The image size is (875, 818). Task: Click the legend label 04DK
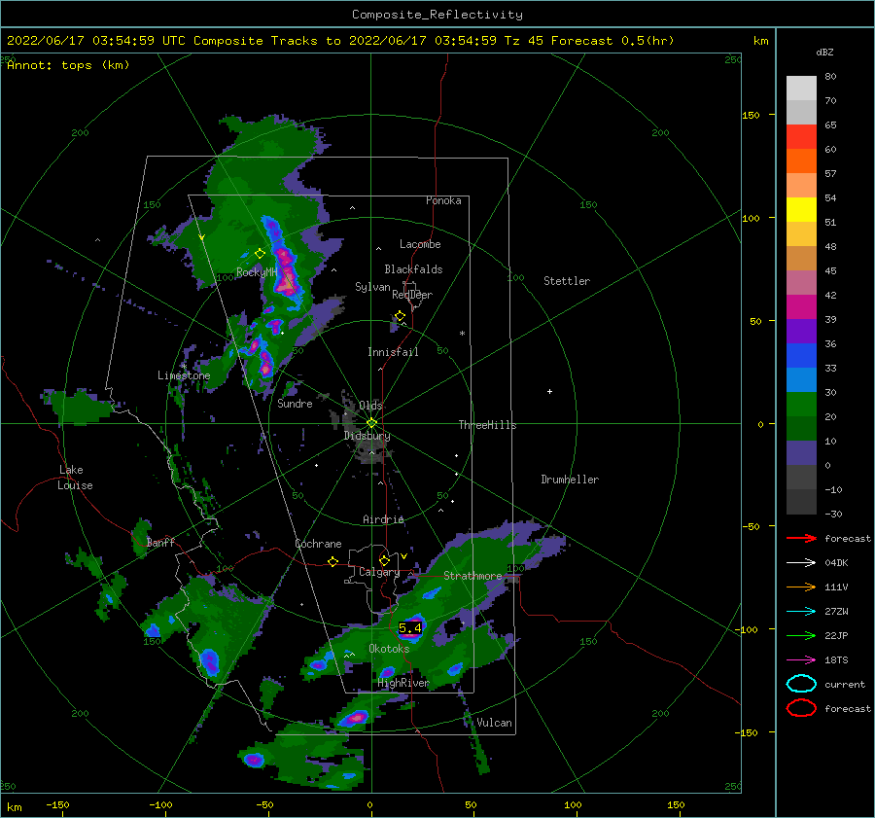[x=836, y=562]
